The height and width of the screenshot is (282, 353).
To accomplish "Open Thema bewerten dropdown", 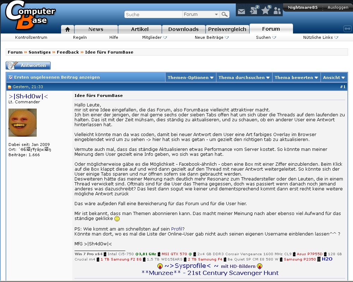I will [x=296, y=78].
